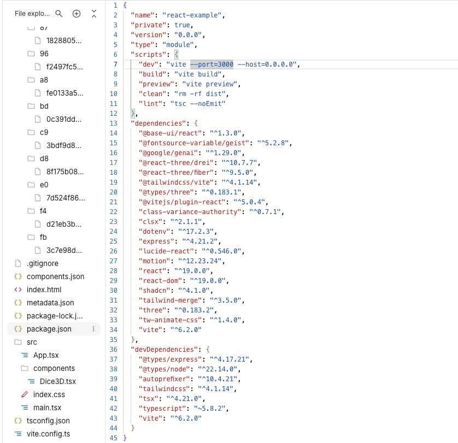Image resolution: width=458 pixels, height=443 pixels.
Task: Click the "scripts" key on line 6
Action: click(148, 55)
